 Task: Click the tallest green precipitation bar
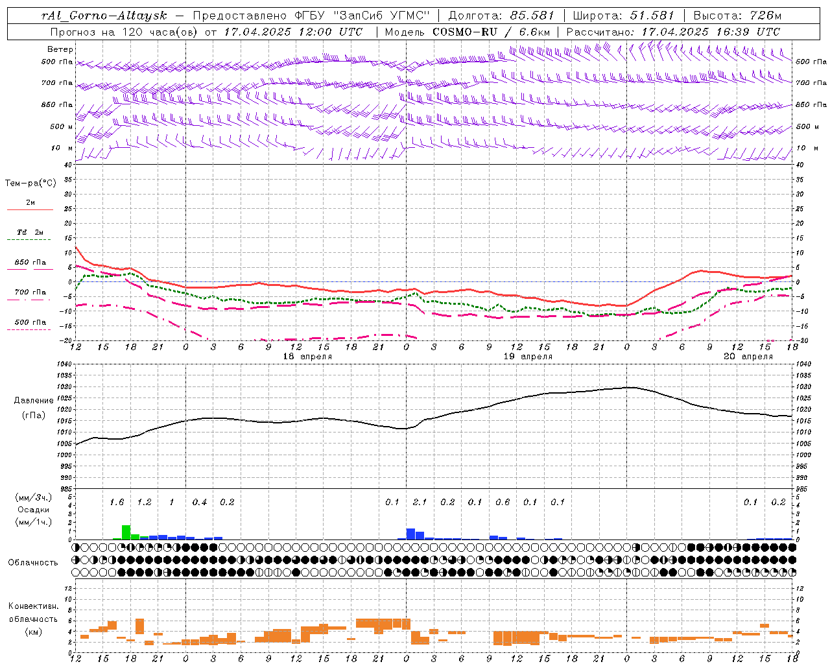click(126, 532)
